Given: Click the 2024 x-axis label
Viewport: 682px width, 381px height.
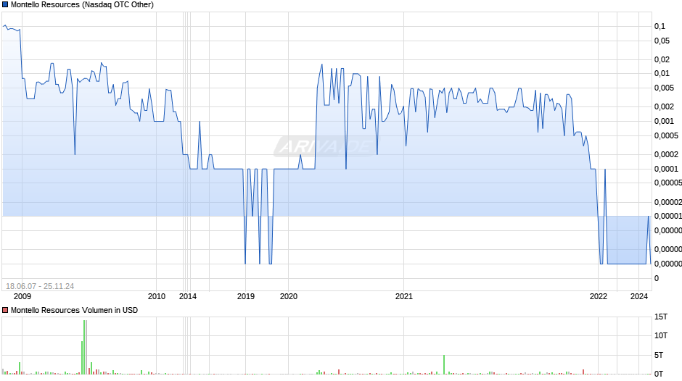Looking at the screenshot, I should [x=639, y=296].
